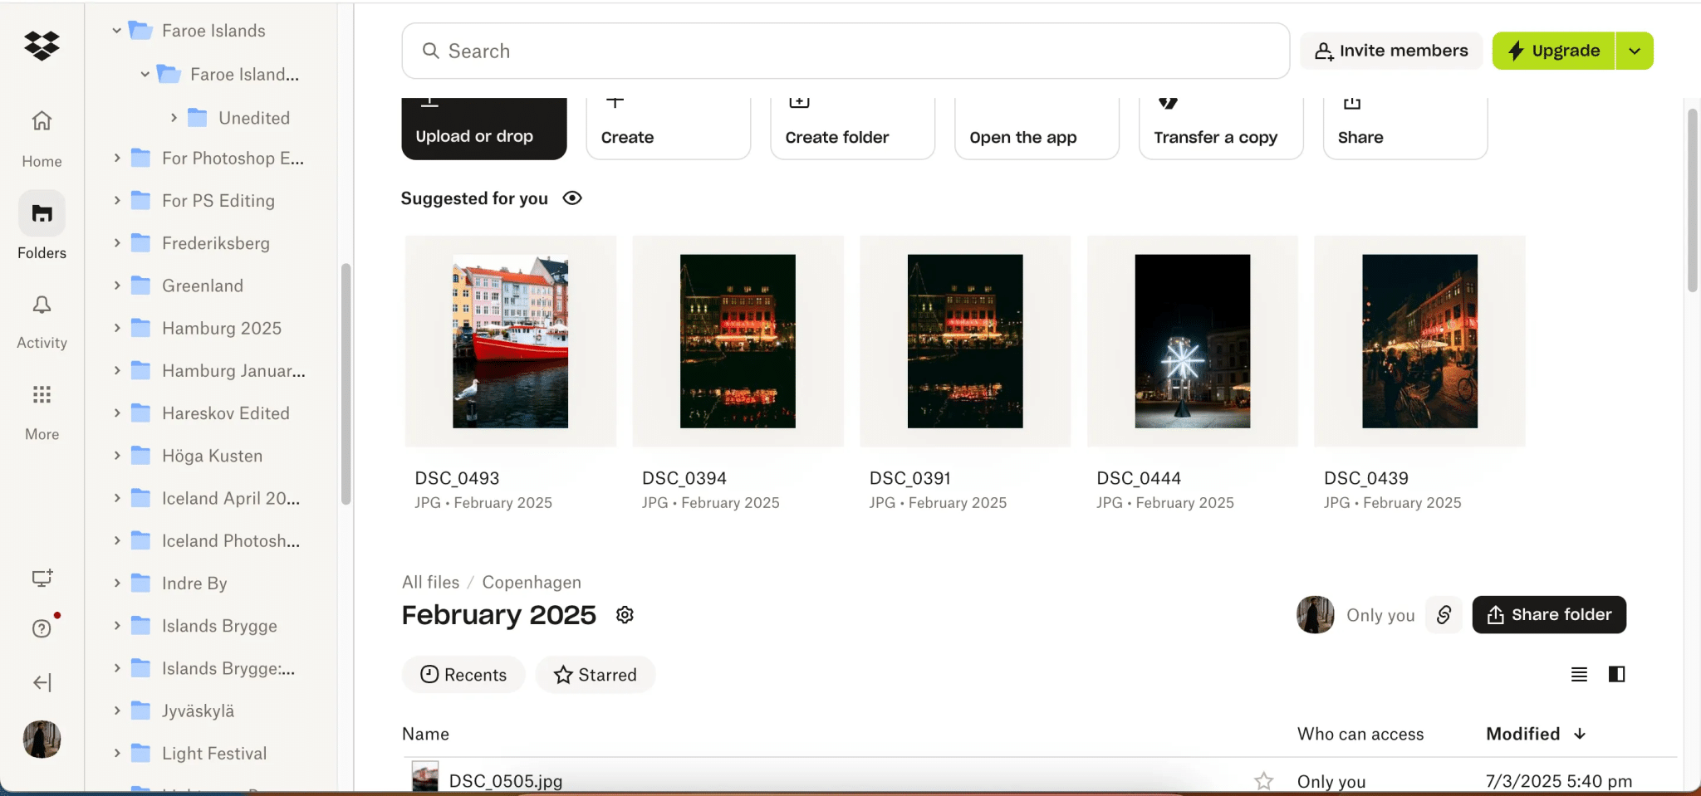Star the file DSC_0505.jpg
This screenshot has width=1701, height=796.
(x=1262, y=780)
